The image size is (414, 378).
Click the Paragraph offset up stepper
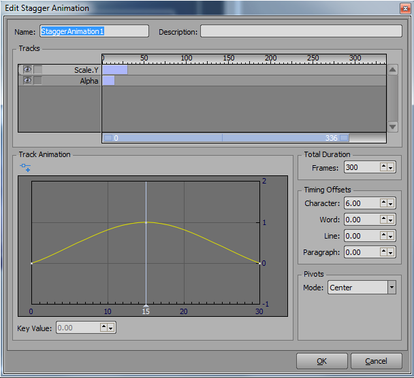[383, 250]
